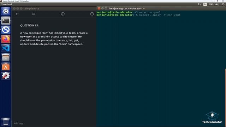The height and width of the screenshot is (127, 226).
Task: Click the note paragraph about colleague Jan
Action: (x=54, y=38)
